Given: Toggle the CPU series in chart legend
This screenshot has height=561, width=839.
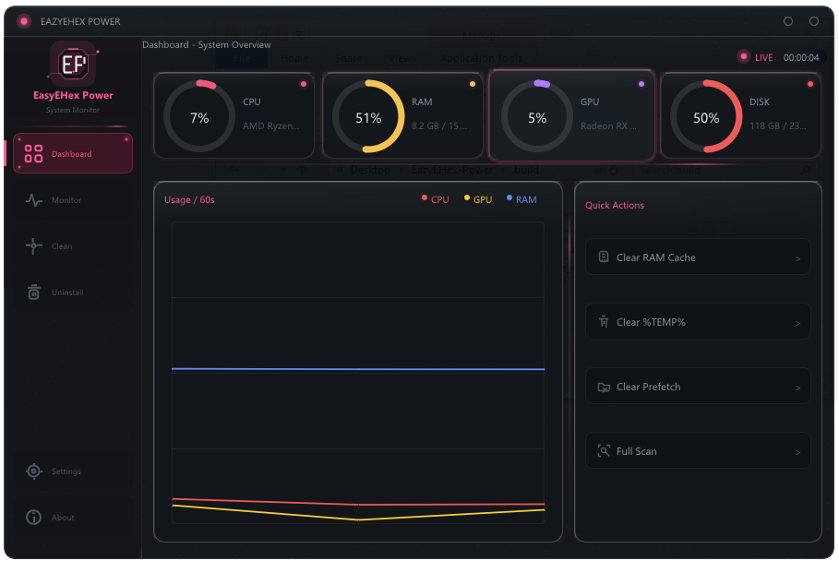Looking at the screenshot, I should click(x=435, y=199).
